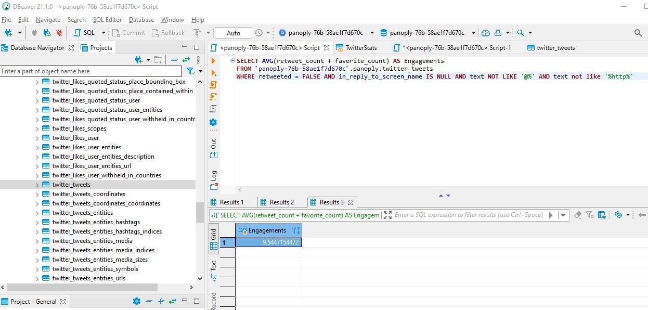
Task: Run the SQL statement with the execute arrow
Action: coord(213,61)
